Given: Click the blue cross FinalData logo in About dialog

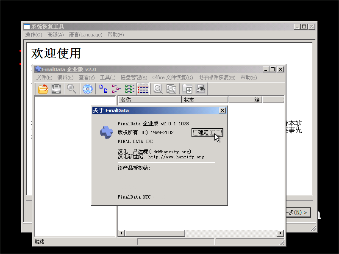Looking at the screenshot, I should tap(106, 132).
